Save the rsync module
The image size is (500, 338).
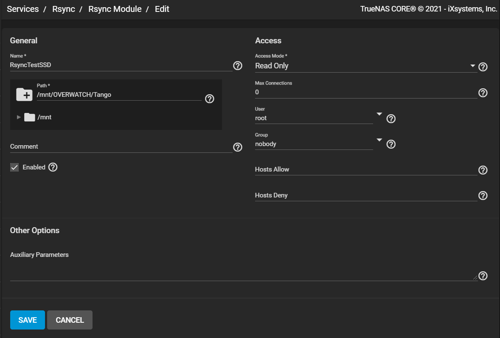pos(28,320)
